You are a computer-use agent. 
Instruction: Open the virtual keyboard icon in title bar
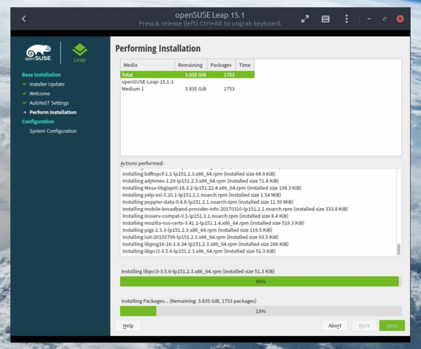pyautogui.click(x=326, y=19)
